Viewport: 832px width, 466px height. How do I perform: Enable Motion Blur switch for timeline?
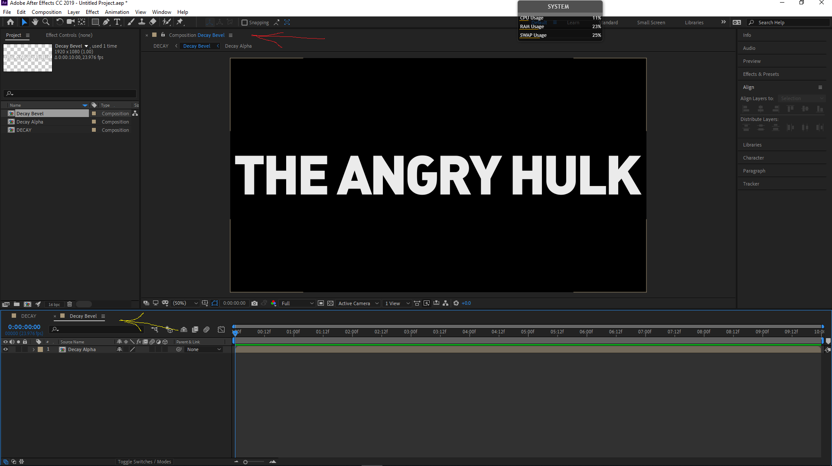(206, 330)
